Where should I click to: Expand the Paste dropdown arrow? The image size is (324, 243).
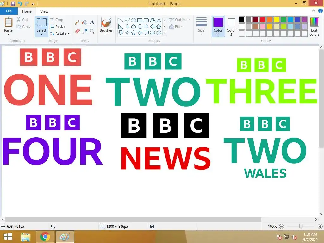coord(9,34)
